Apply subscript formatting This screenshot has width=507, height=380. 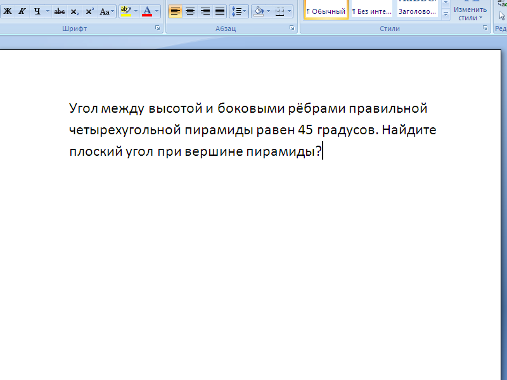tap(75, 11)
